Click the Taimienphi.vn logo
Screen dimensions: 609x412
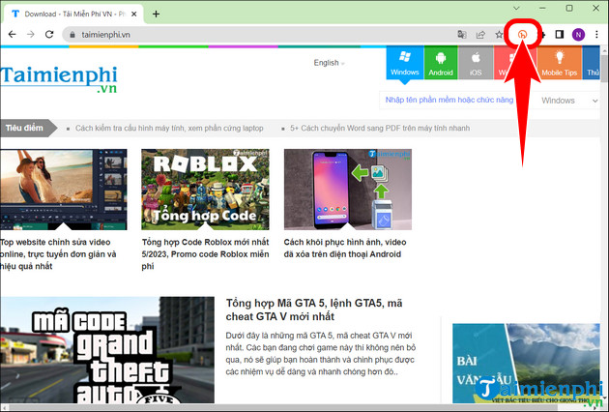(x=59, y=79)
